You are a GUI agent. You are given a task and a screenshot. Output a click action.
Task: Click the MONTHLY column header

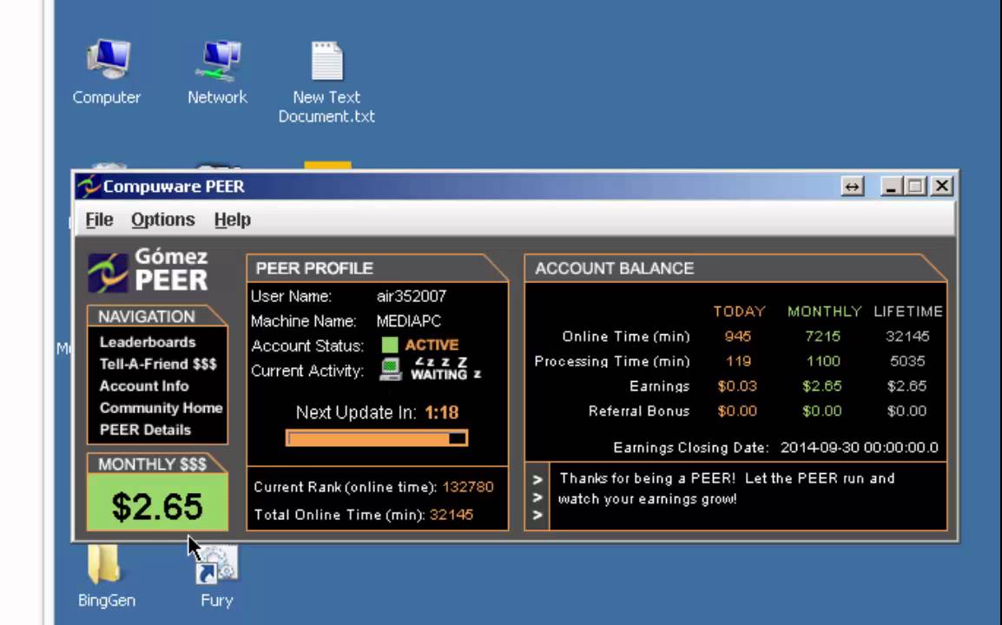coord(824,312)
